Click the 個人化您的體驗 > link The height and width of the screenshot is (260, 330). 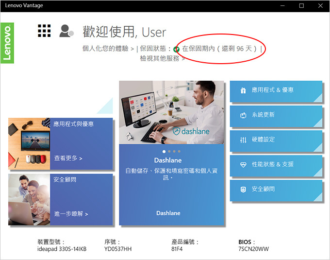tap(108, 49)
